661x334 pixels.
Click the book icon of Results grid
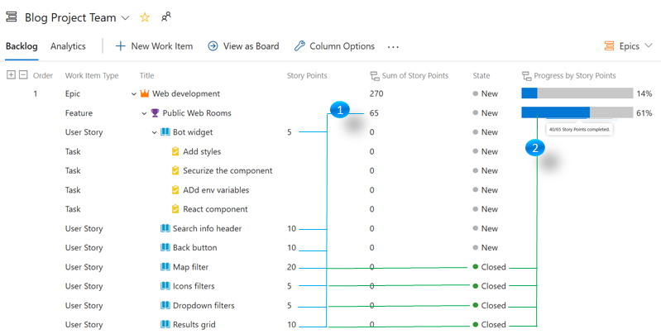[165, 324]
